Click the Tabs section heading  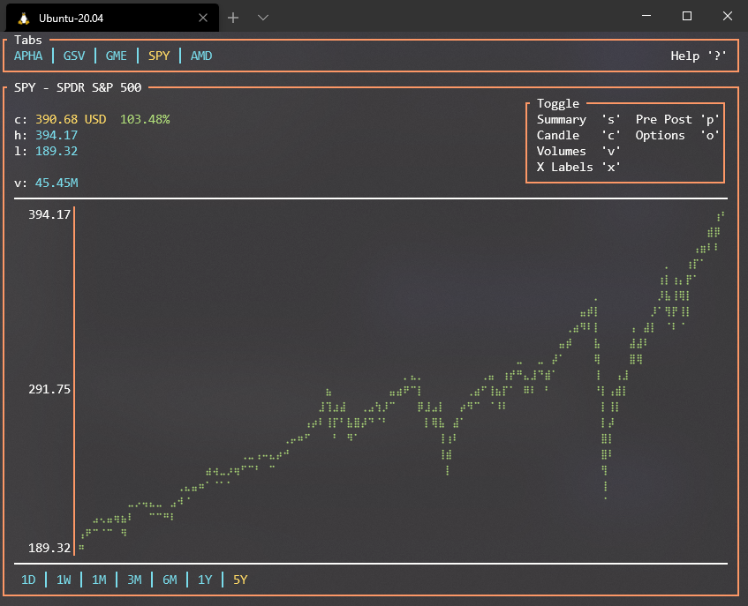[28, 40]
